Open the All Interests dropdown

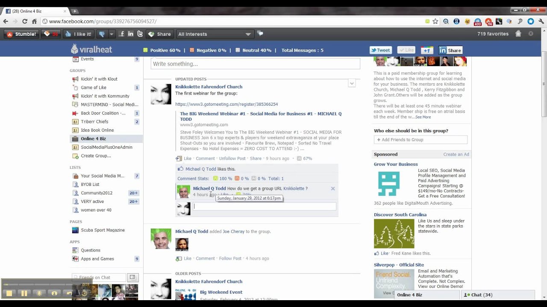(215, 34)
